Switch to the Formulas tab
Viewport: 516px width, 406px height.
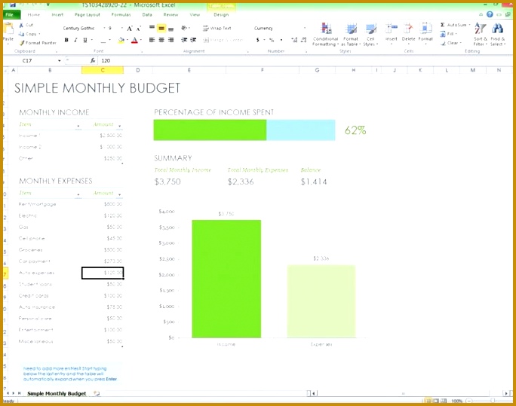coord(121,15)
